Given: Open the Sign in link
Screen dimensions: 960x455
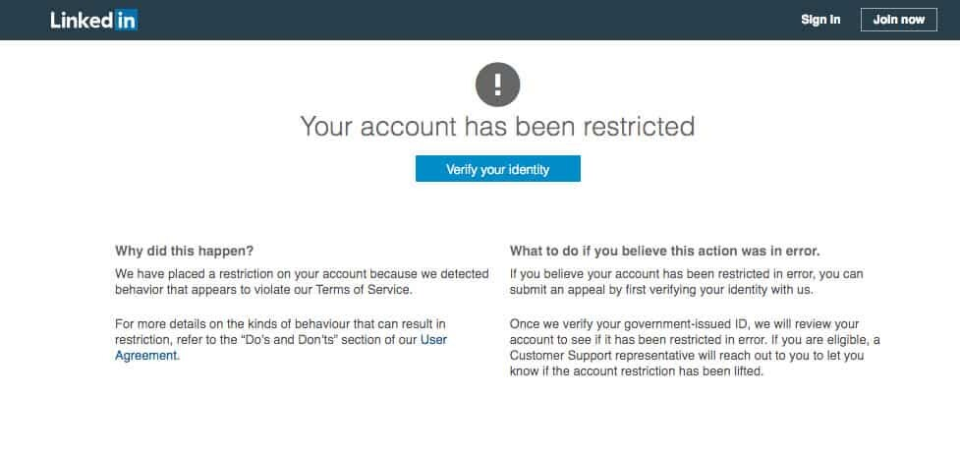Looking at the screenshot, I should point(820,20).
